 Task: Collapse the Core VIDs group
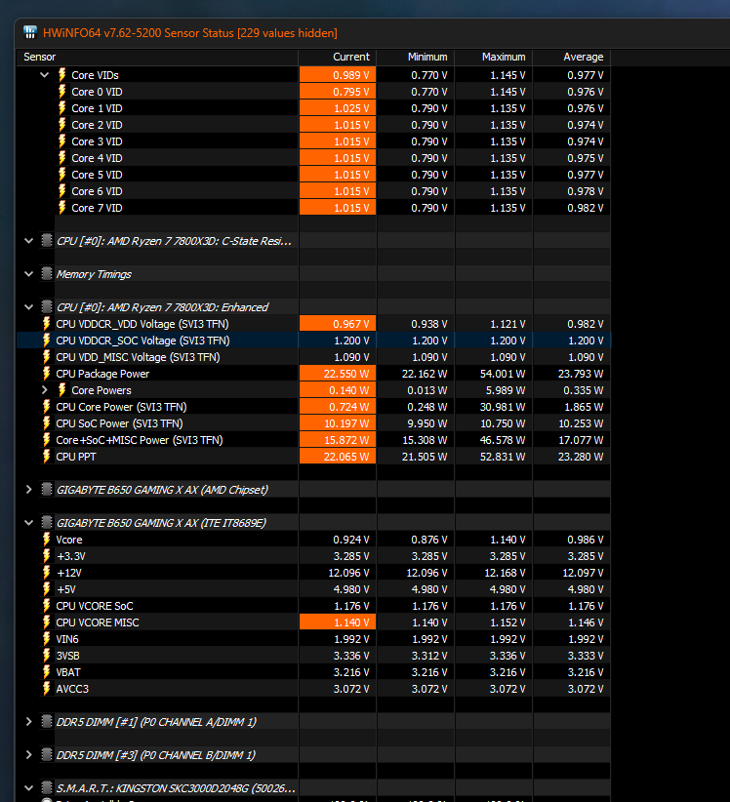[45, 75]
